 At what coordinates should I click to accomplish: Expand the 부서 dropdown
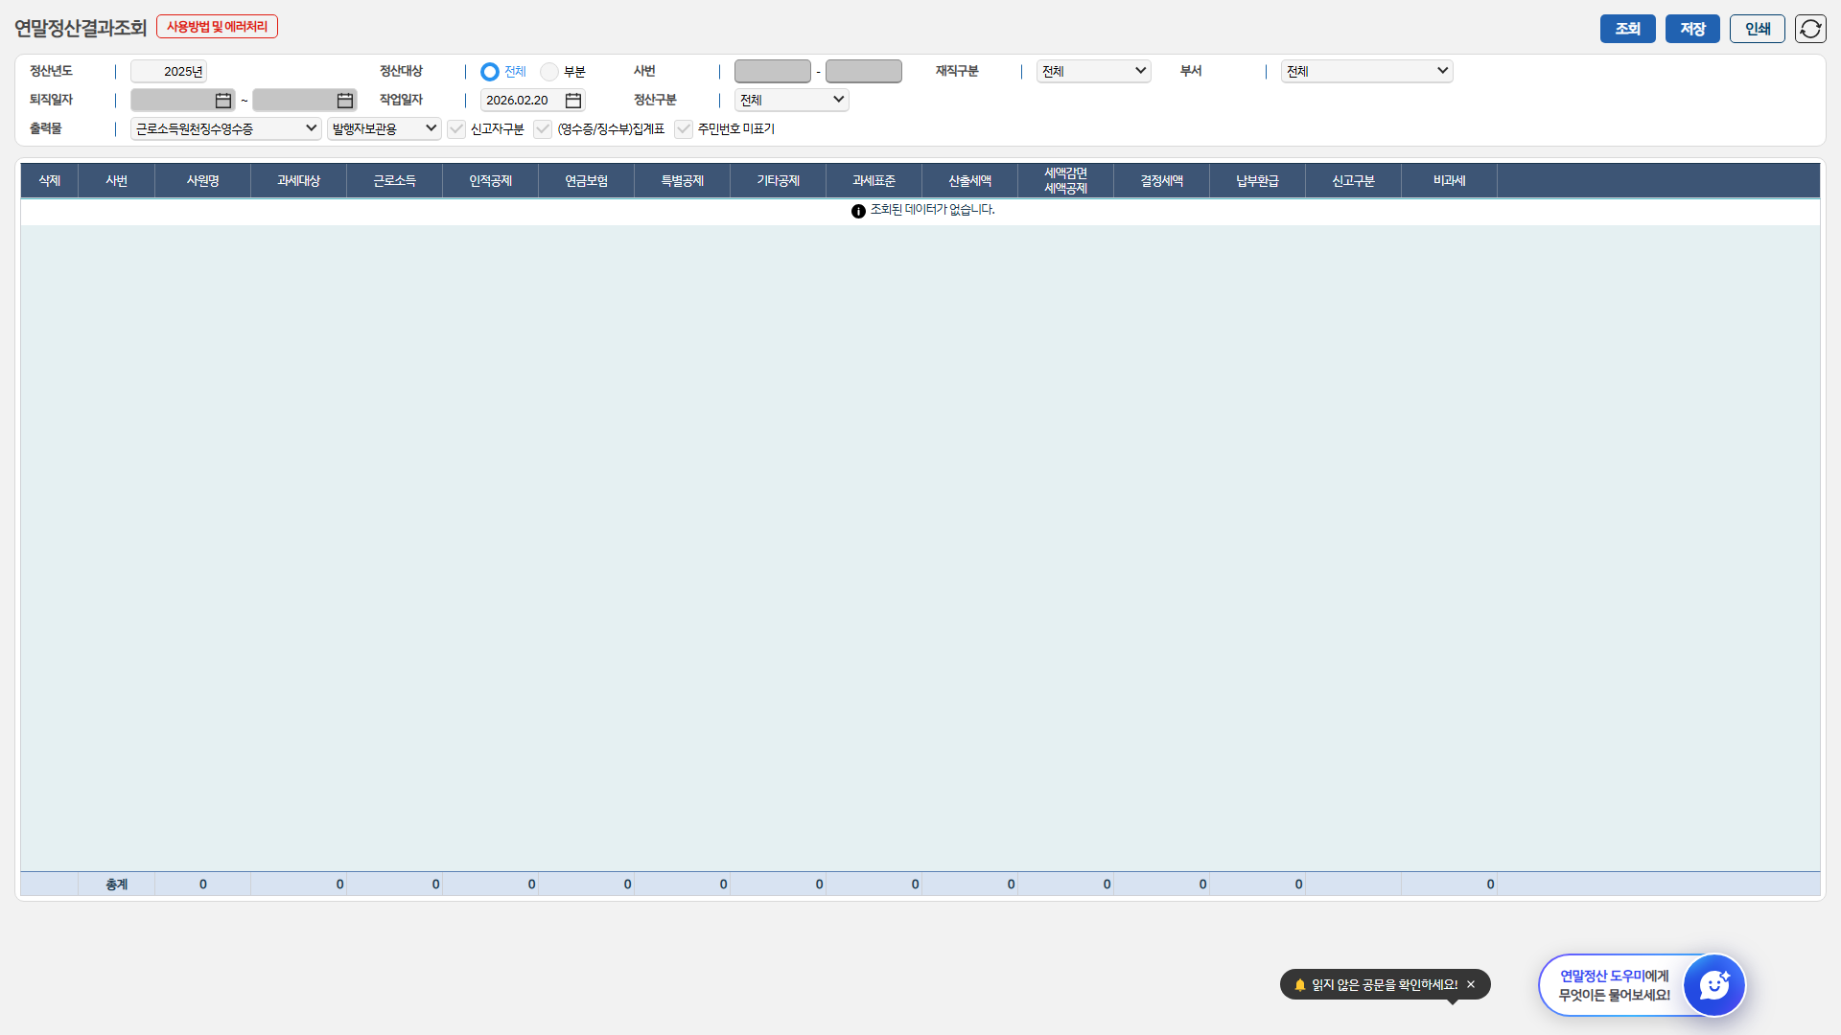click(1366, 72)
